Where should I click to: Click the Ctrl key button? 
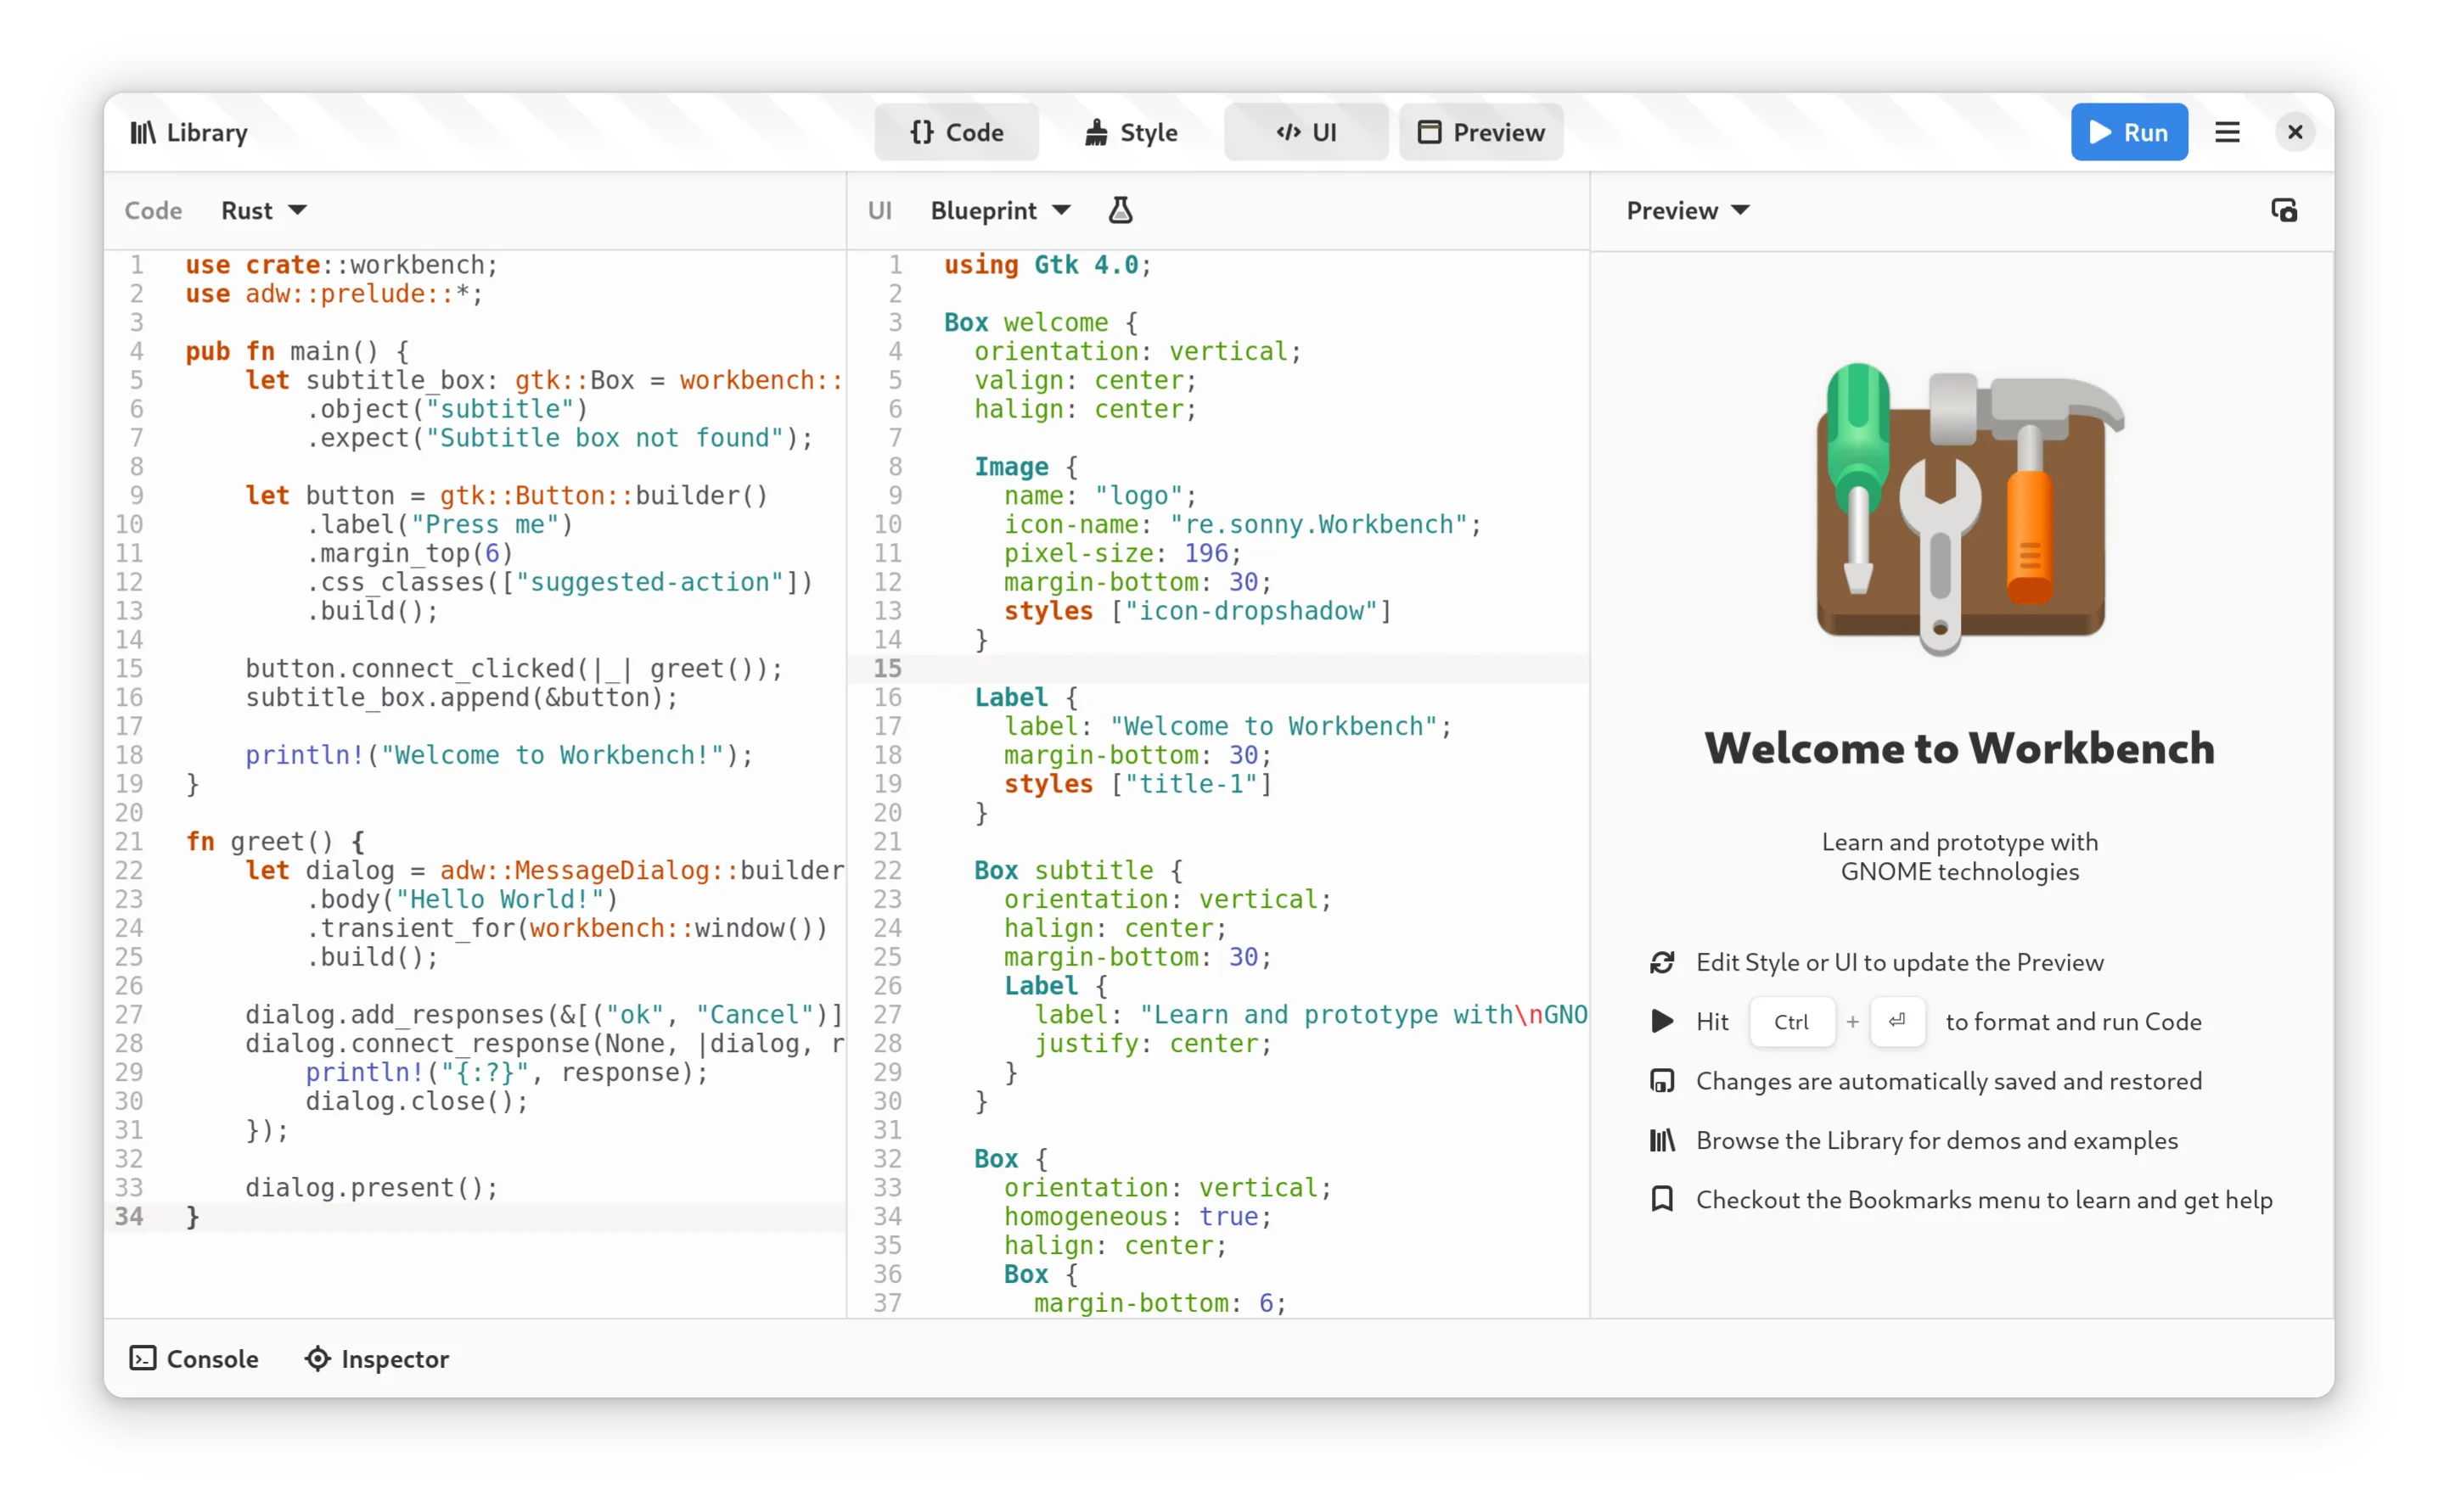(1791, 1022)
